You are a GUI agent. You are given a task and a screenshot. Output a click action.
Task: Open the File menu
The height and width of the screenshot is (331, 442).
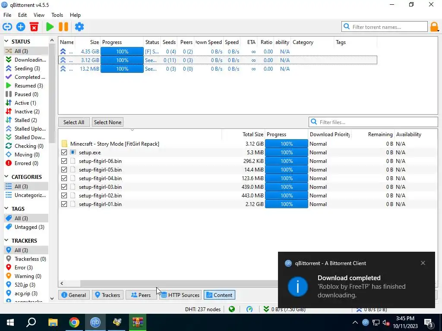tap(7, 15)
